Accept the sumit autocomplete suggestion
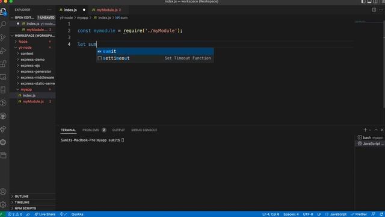The height and width of the screenshot is (217, 385). coord(155,51)
